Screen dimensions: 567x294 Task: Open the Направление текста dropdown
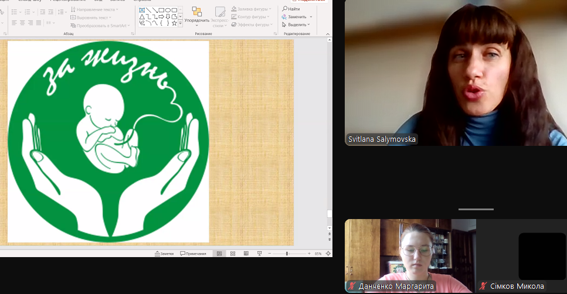[94, 9]
